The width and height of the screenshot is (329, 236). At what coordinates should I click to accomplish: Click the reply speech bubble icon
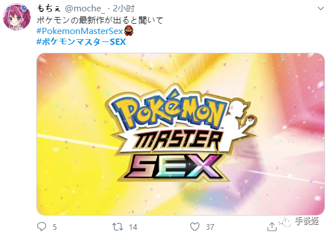[x=41, y=226]
